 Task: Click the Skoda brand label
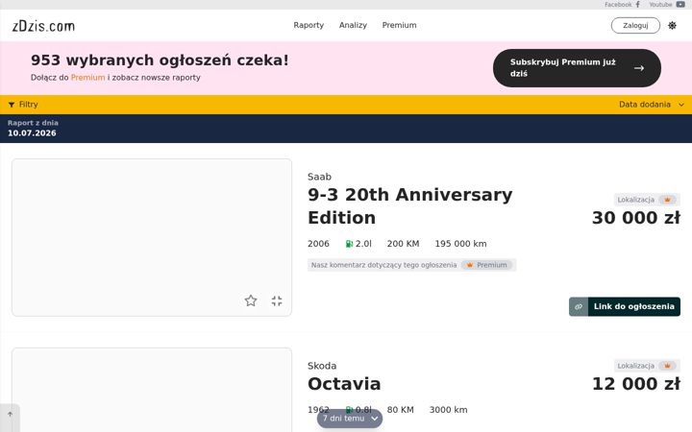[x=322, y=366]
